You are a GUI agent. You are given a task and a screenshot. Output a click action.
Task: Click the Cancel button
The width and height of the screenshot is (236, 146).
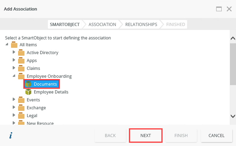[x=217, y=135]
